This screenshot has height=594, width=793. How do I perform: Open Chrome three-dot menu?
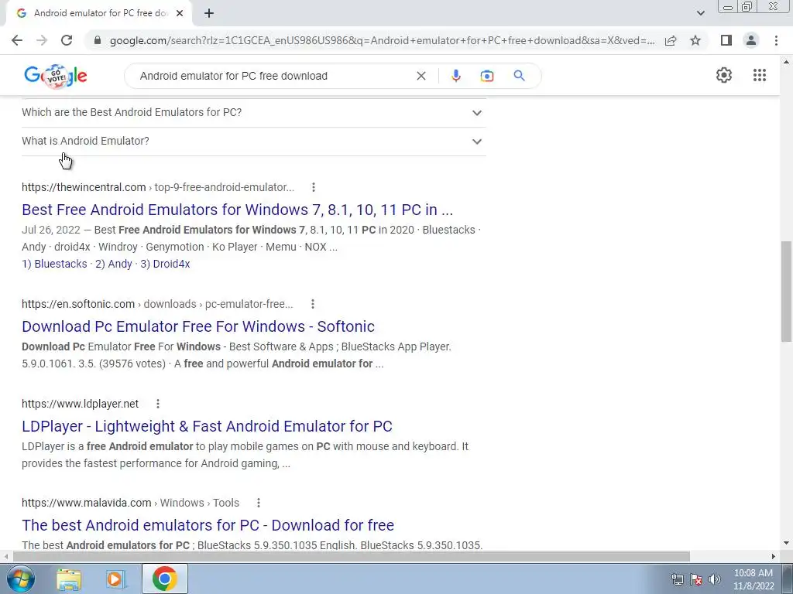tap(776, 40)
